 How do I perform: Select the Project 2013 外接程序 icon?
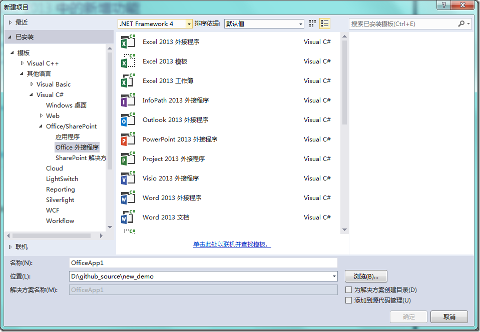[x=128, y=159]
